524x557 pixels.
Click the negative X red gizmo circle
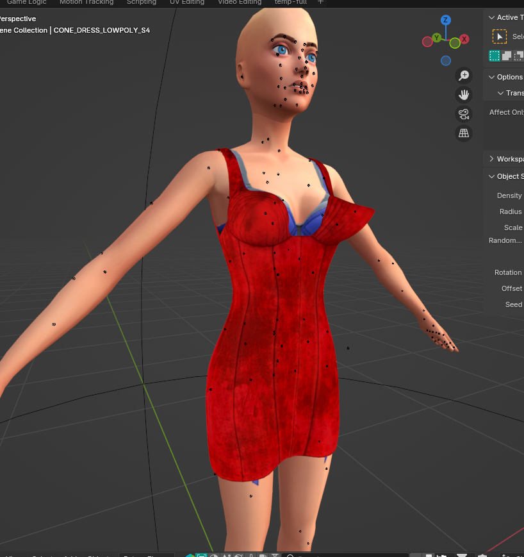pyautogui.click(x=427, y=42)
